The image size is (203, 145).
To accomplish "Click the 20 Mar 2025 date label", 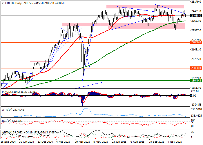I will pyautogui.click(x=82, y=142).
